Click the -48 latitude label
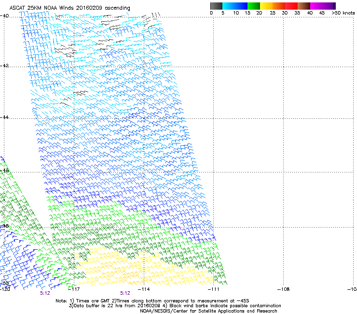This screenshot has width=357, height=314. 4,226
